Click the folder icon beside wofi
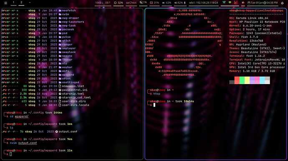The width and height of the screenshot is (288, 161). (x=60, y=71)
